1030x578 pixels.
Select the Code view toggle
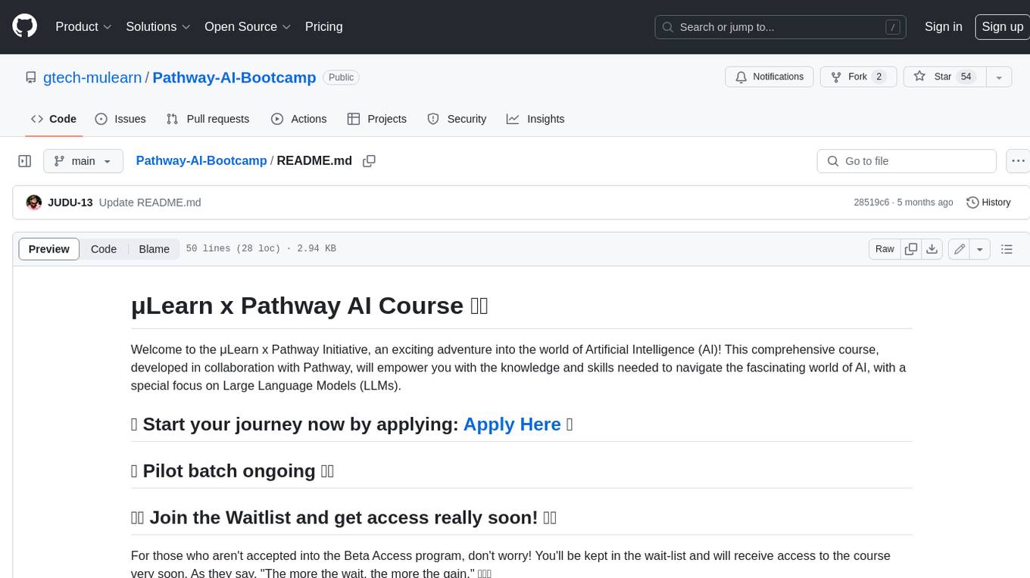pyautogui.click(x=104, y=249)
